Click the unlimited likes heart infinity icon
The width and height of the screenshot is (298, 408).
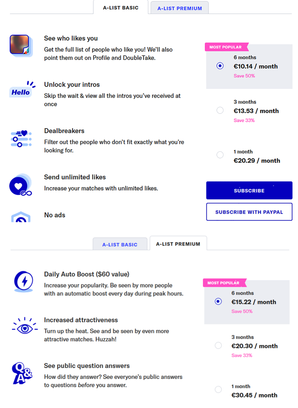point(20,185)
